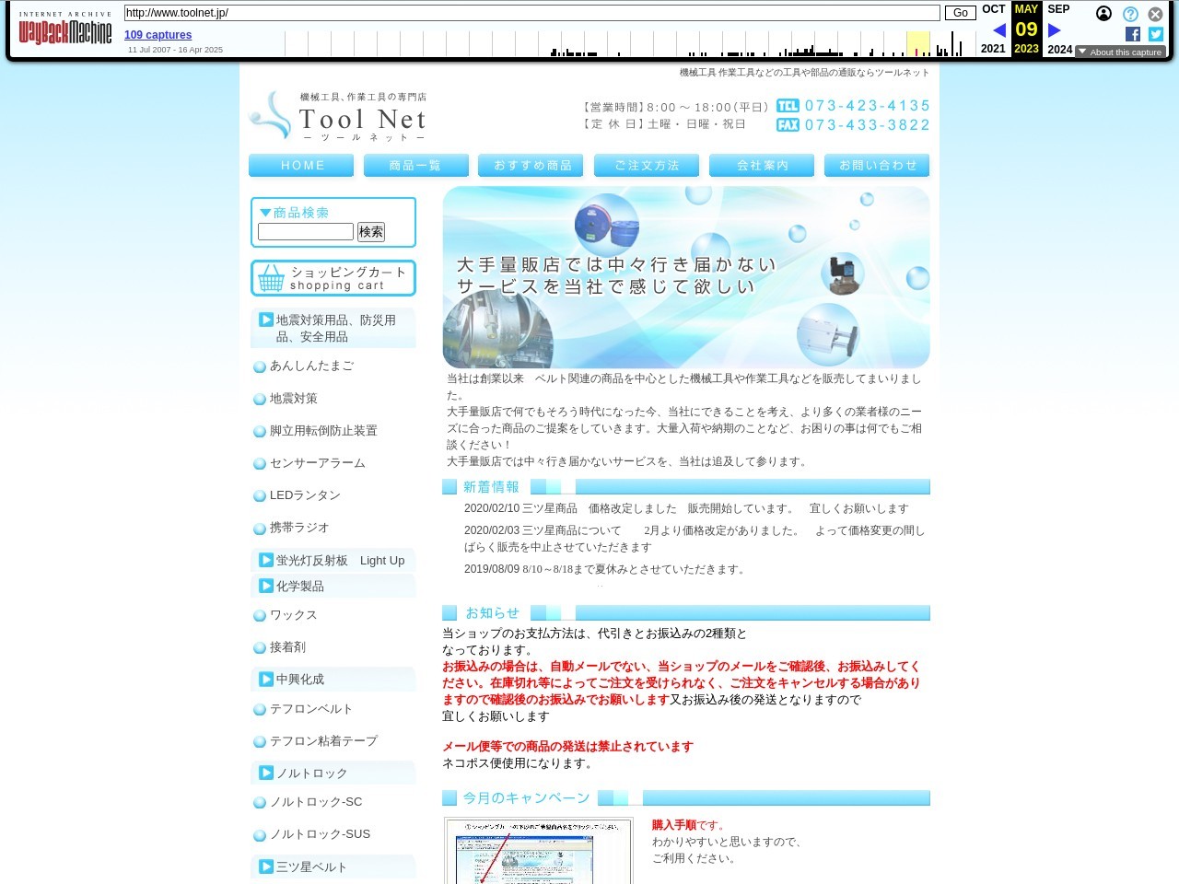This screenshot has height=884, width=1179.
Task: Close the Wayback toolbar
Action: 1155,14
